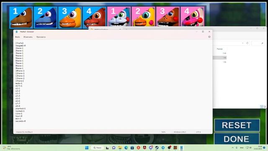Image resolution: width=268 pixels, height=151 pixels.
Task: Place cursor on the mode=1 line
Action: pyautogui.click(x=19, y=83)
